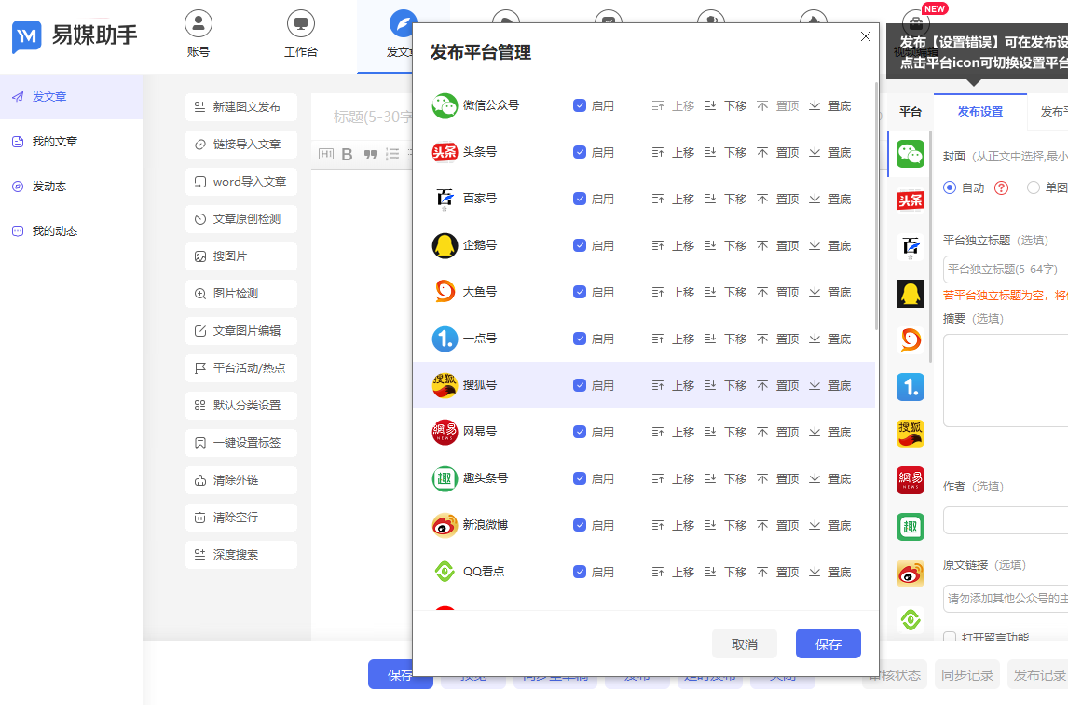Select 头条 icon in right platform strip
The width and height of the screenshot is (1068, 705).
[x=910, y=200]
